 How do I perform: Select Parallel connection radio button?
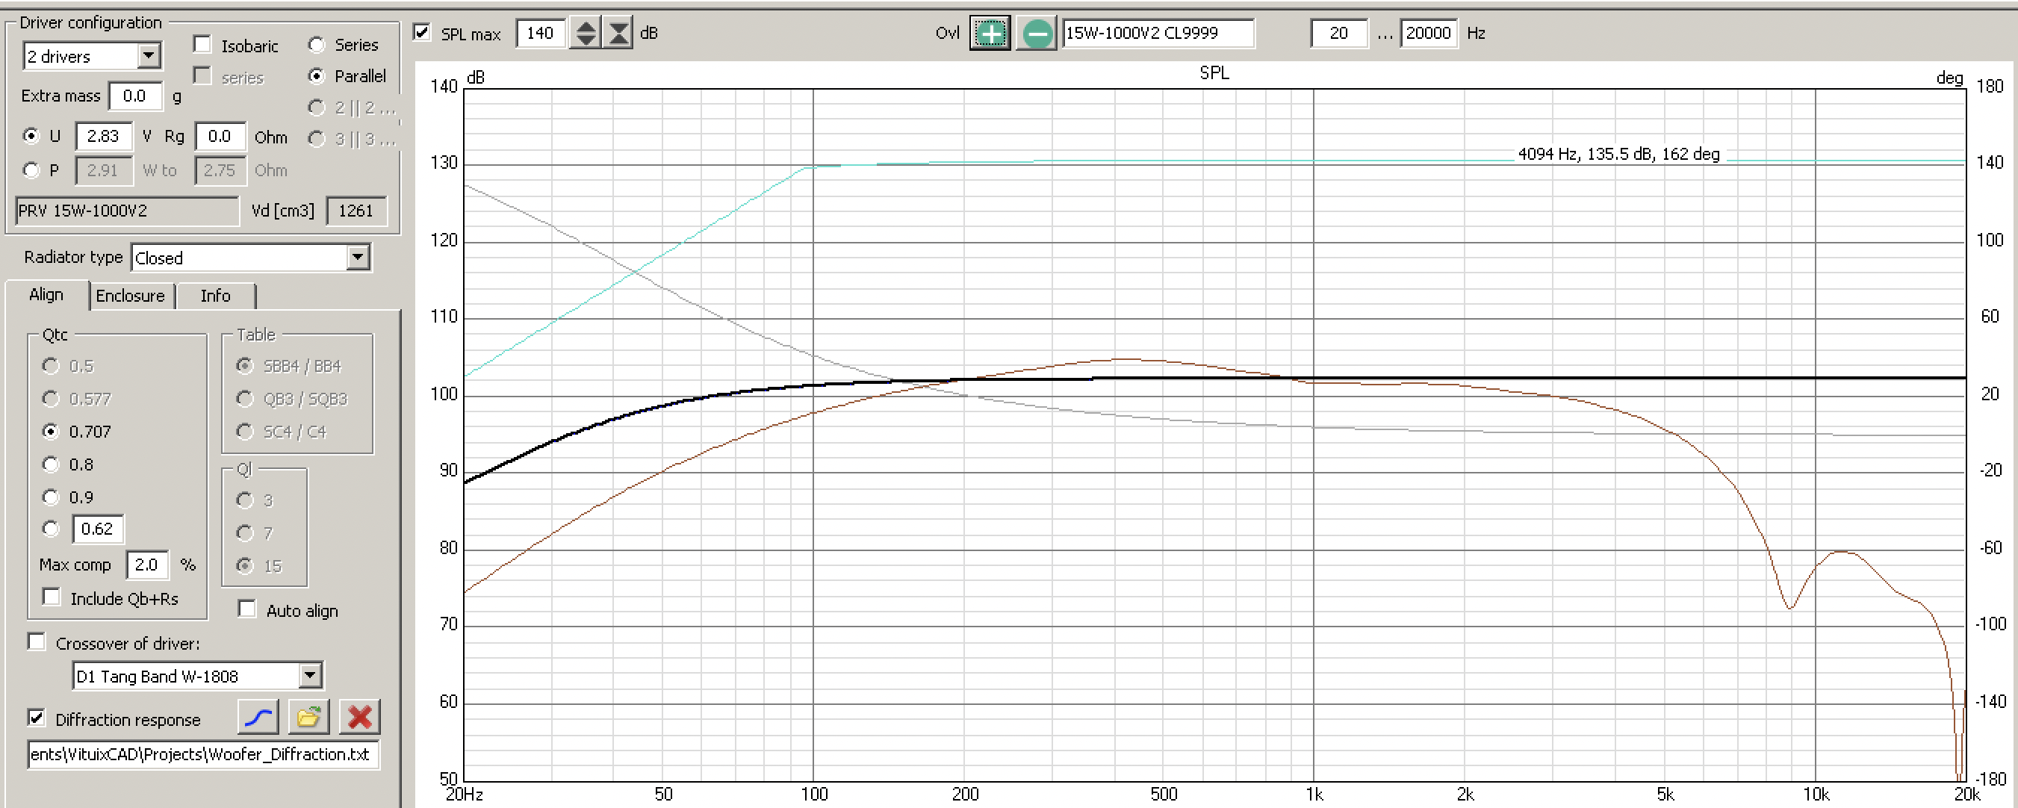tap(317, 76)
